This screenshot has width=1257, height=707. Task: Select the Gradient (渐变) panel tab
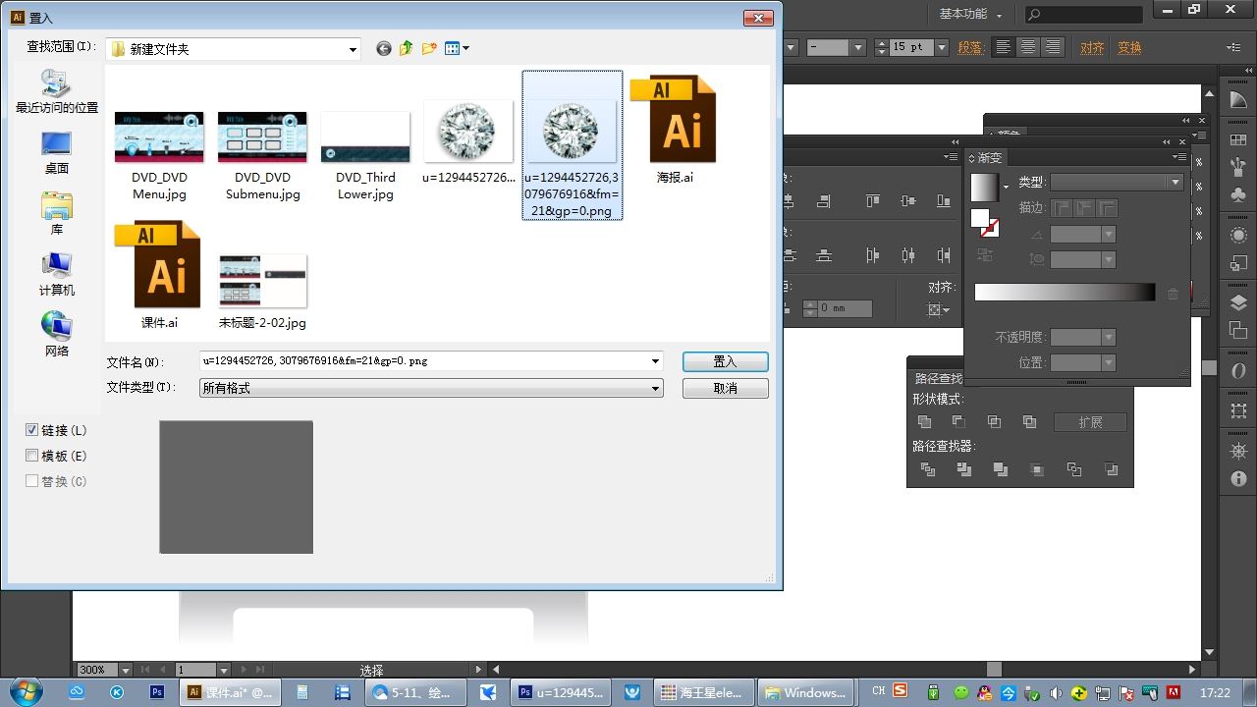(985, 157)
